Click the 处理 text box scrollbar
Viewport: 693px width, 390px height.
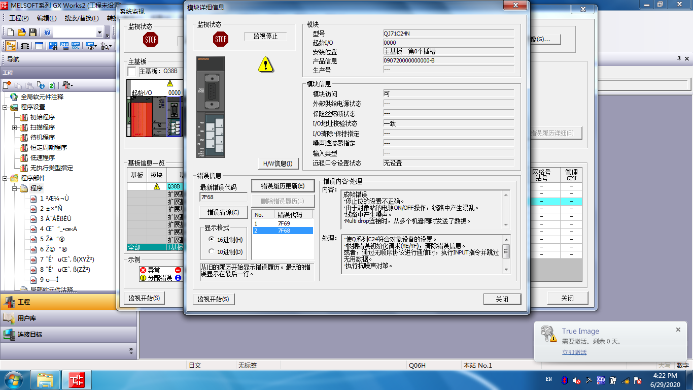pos(506,253)
